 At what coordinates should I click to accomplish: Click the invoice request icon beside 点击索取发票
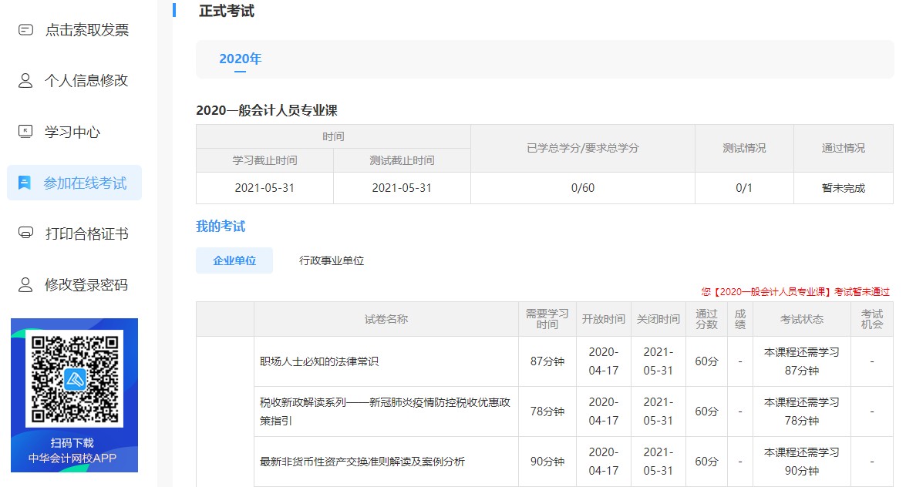[24, 29]
